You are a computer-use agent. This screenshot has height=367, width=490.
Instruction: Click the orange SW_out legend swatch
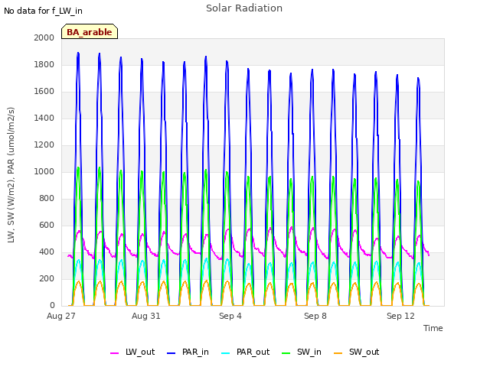338,353
